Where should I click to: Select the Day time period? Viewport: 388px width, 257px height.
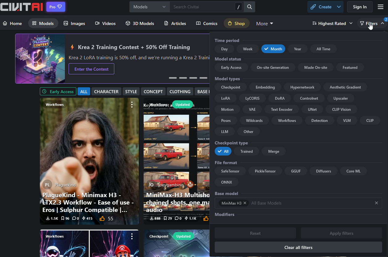coord(224,49)
